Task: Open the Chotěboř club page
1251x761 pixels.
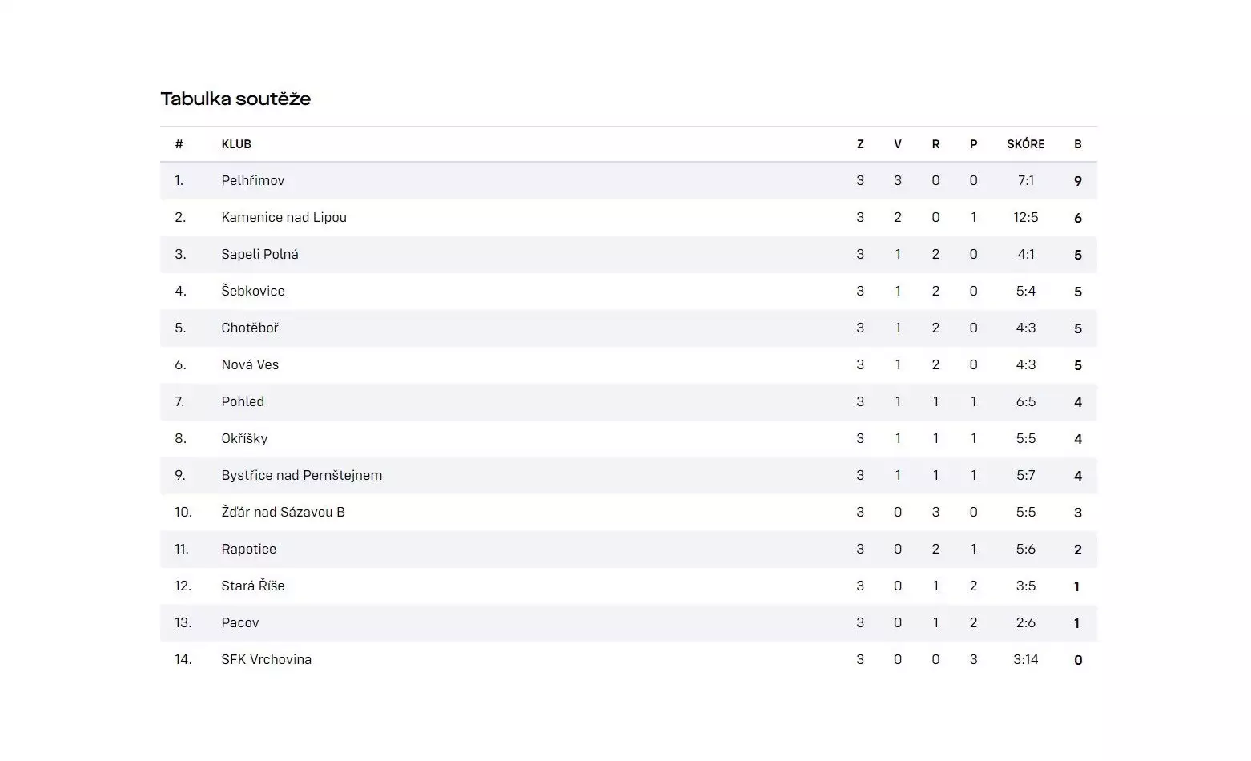Action: 250,328
